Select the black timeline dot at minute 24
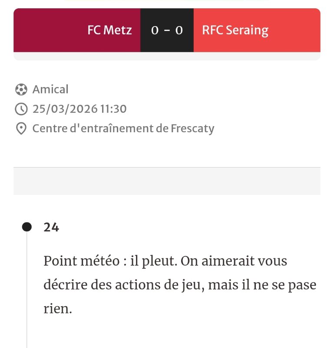The width and height of the screenshot is (334, 348). pos(27,227)
